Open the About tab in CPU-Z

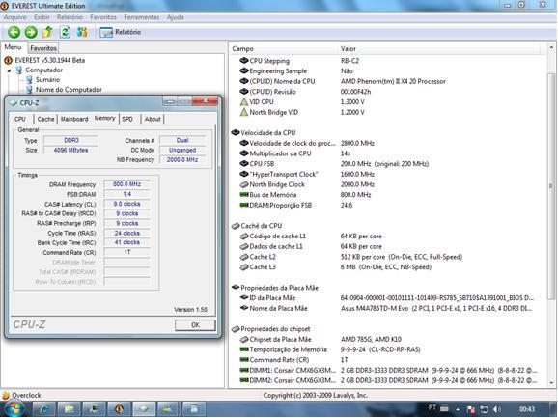click(x=153, y=119)
